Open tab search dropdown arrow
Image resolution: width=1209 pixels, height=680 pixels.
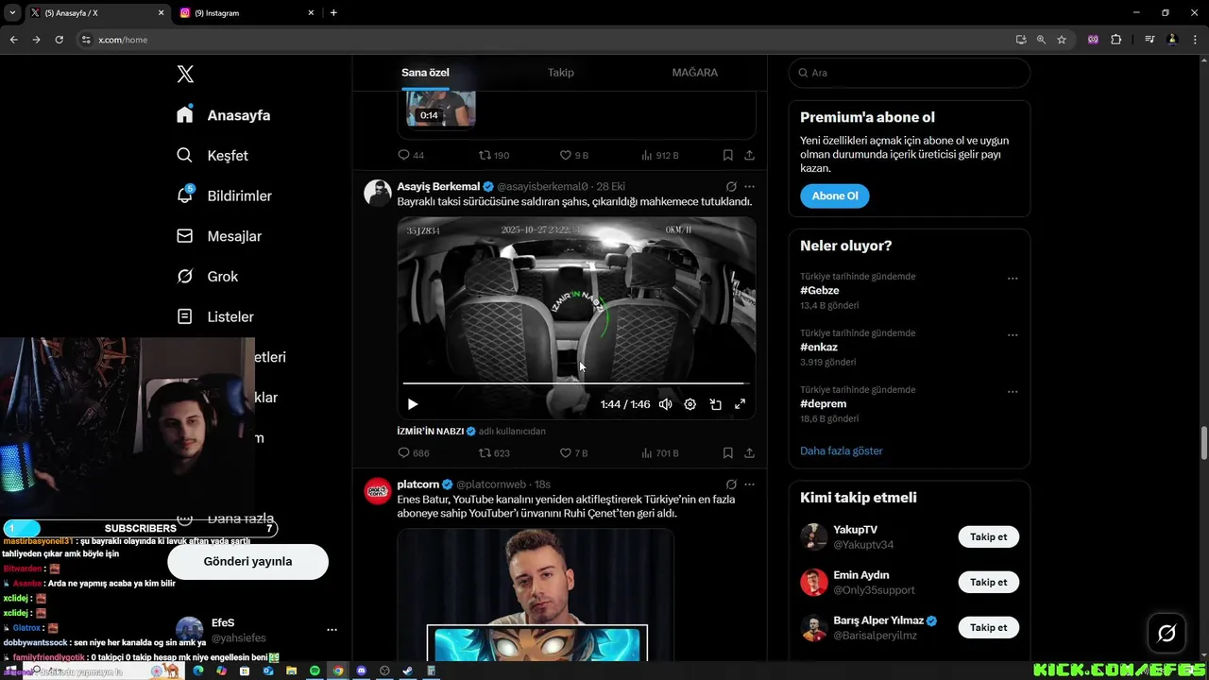(x=12, y=13)
